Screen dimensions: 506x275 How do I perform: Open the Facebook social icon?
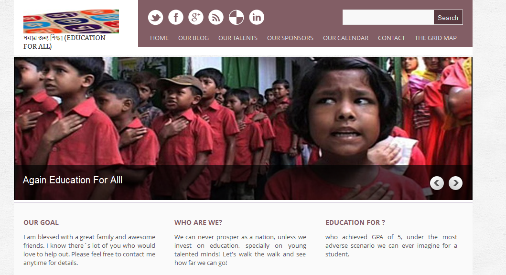coord(176,17)
